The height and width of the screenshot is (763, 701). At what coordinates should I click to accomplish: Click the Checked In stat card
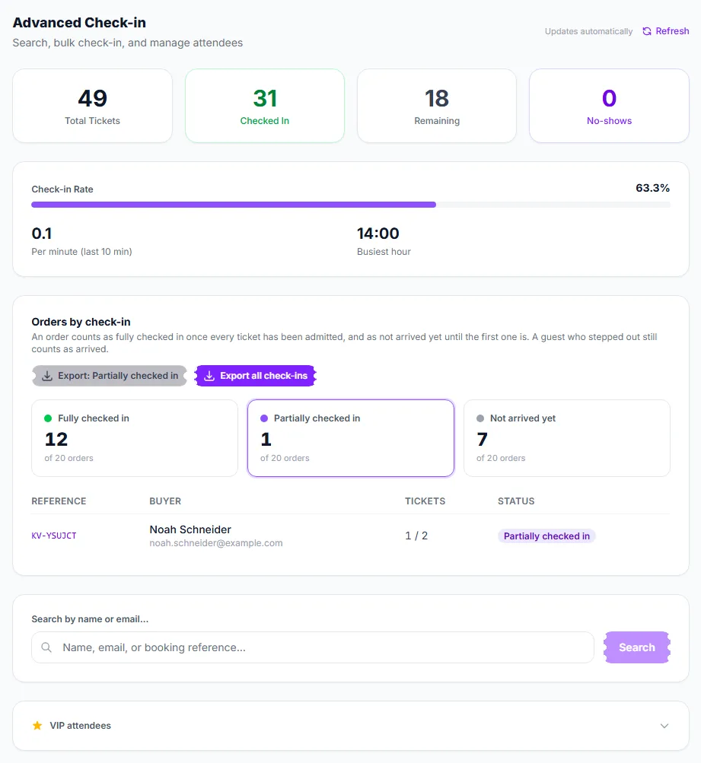(x=265, y=106)
